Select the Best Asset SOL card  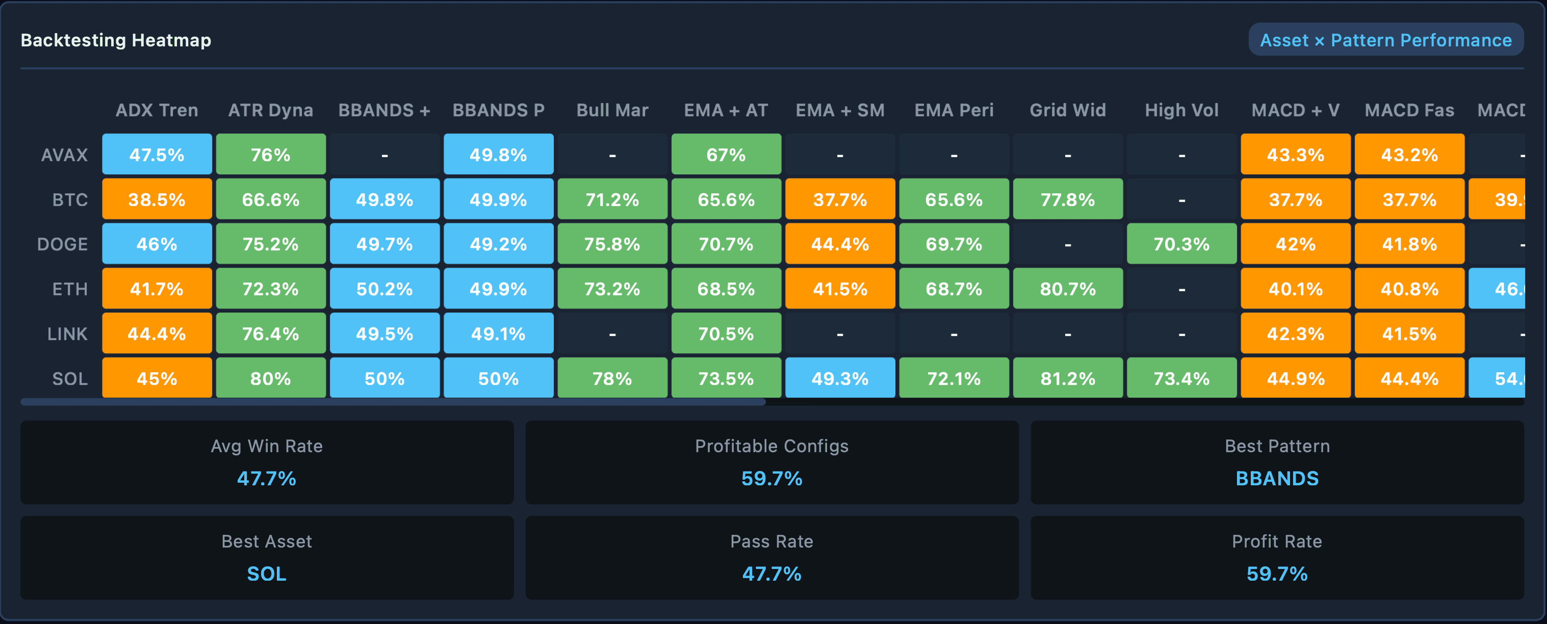pyautogui.click(x=266, y=557)
